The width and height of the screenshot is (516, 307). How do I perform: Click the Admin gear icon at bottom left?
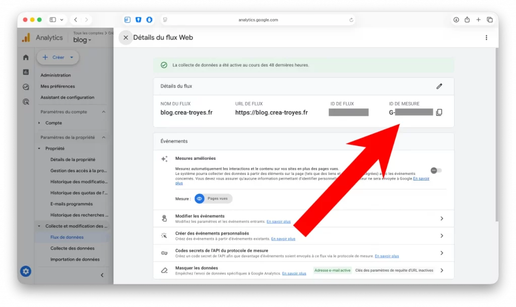tap(26, 271)
